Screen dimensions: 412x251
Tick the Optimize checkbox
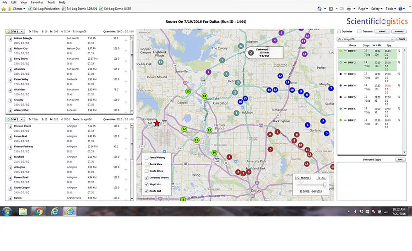click(x=339, y=31)
